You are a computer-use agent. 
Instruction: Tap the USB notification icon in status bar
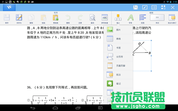(3, 2)
